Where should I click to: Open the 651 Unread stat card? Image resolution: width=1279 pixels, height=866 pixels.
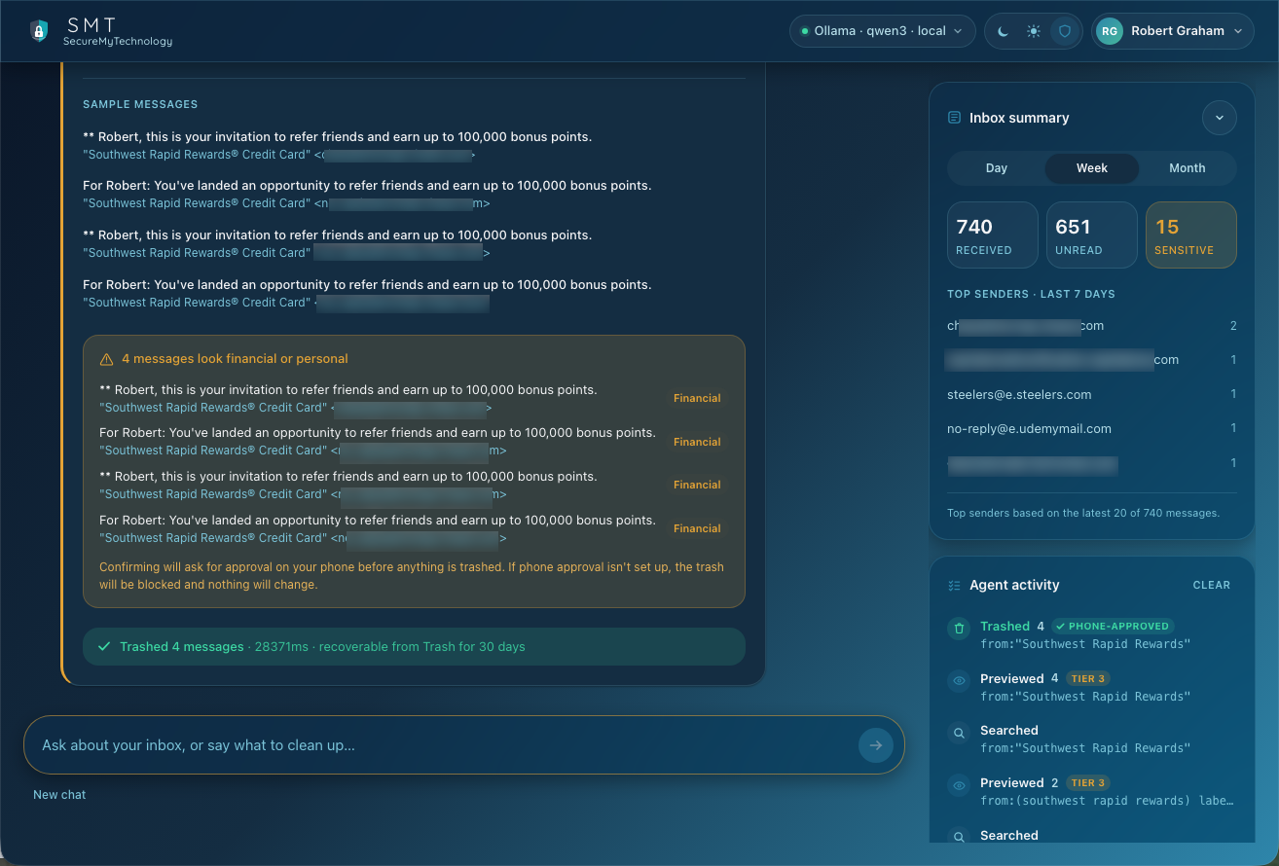click(x=1092, y=235)
